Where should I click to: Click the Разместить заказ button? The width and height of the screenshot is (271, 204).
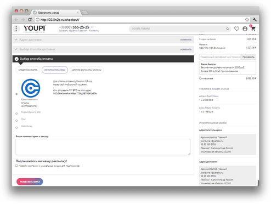click(30, 182)
